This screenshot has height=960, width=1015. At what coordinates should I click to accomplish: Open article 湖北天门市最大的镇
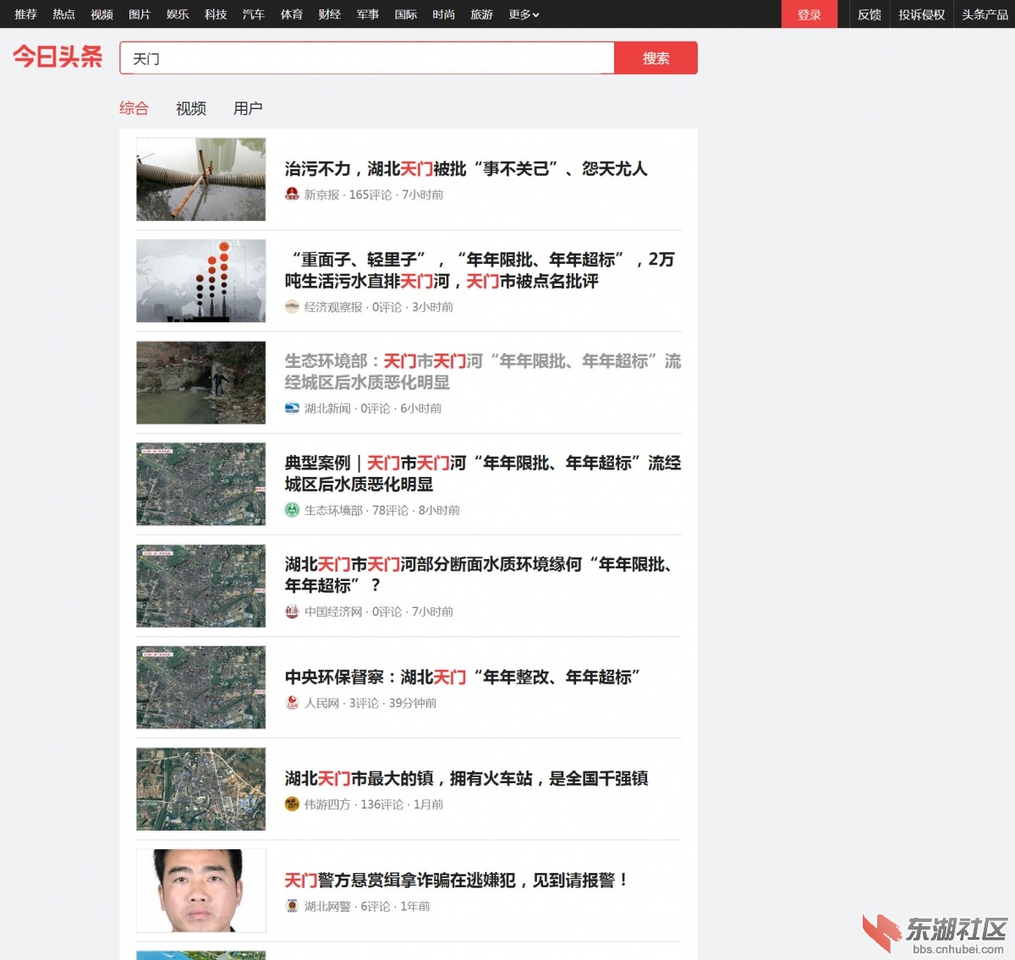point(466,778)
